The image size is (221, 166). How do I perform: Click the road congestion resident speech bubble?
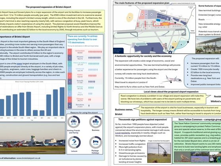coord(162,99)
